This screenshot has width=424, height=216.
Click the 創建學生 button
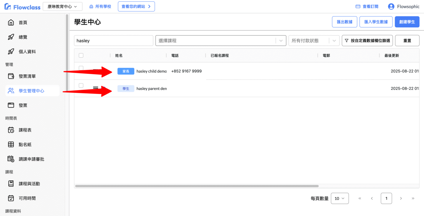click(x=407, y=22)
